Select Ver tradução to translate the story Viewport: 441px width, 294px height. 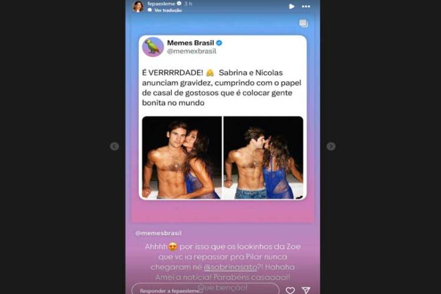168,10
